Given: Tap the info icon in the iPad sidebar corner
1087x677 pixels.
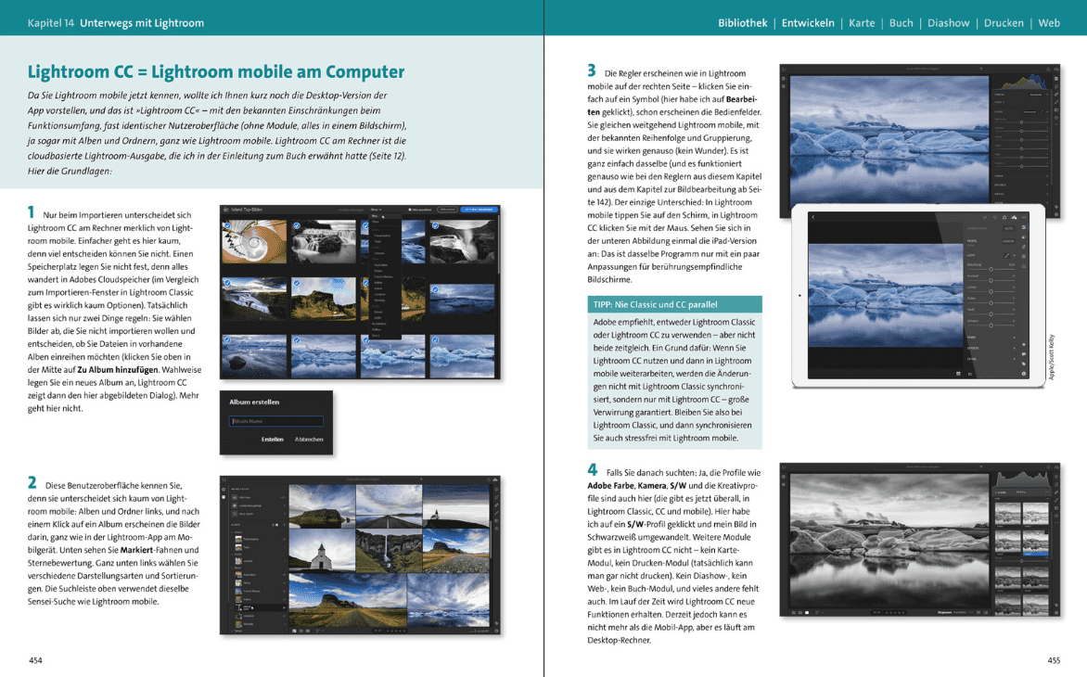Looking at the screenshot, I should [1024, 374].
